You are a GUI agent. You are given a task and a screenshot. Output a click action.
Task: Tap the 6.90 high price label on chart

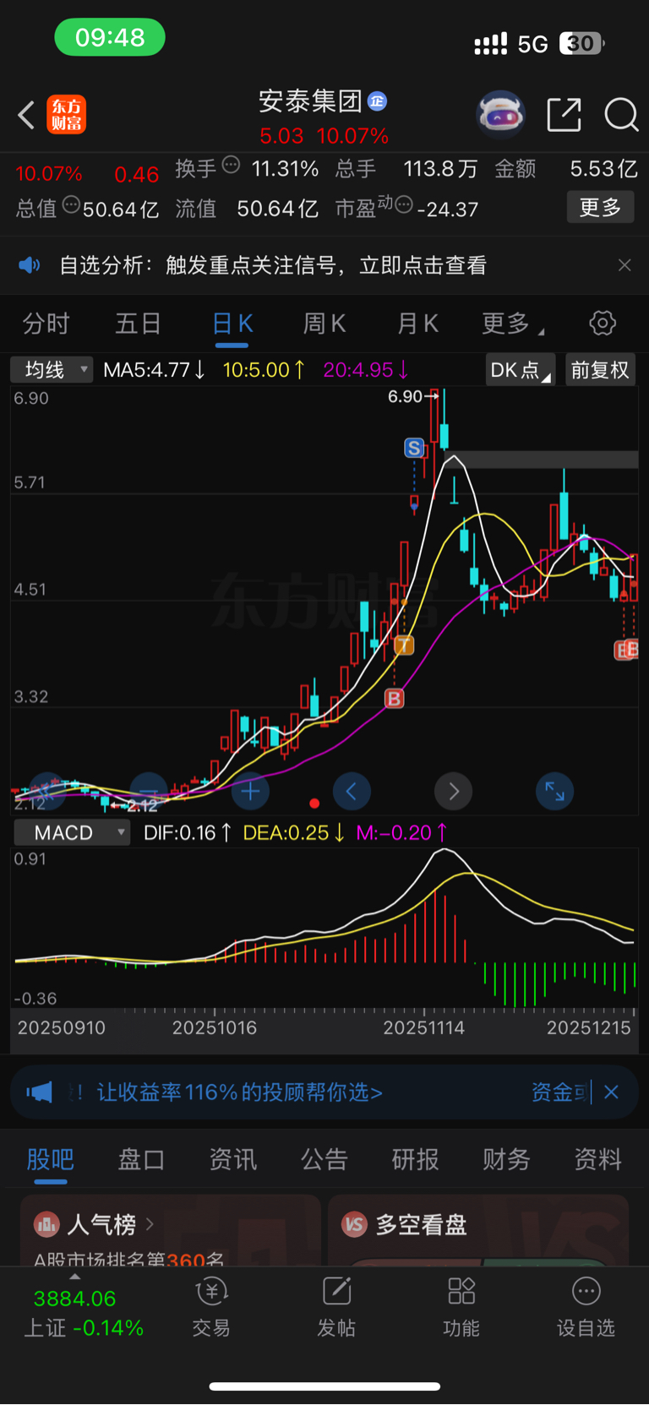point(405,396)
